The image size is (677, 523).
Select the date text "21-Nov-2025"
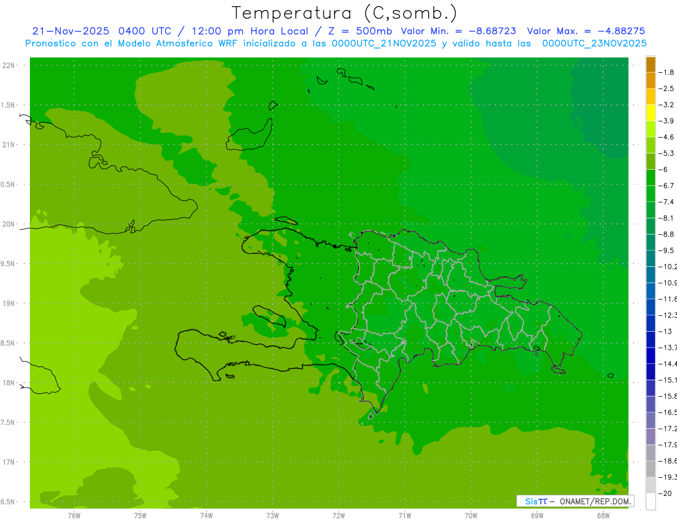(x=70, y=31)
